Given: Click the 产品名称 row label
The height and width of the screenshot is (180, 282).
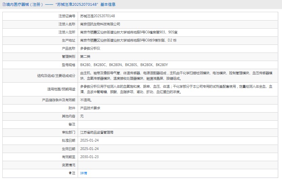Looking at the screenshot, I should click(x=69, y=48).
